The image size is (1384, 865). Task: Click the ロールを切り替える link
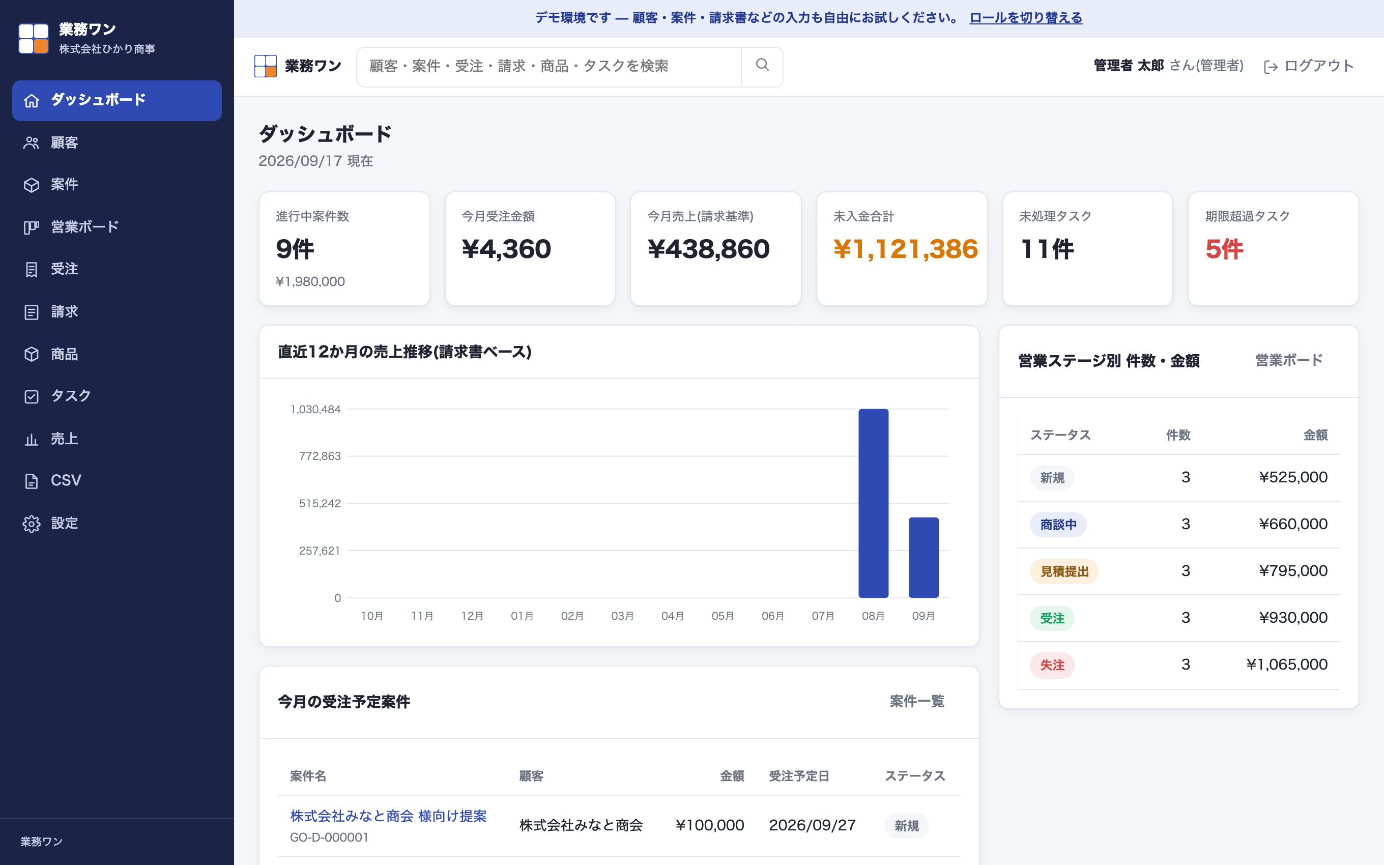[x=1026, y=18]
